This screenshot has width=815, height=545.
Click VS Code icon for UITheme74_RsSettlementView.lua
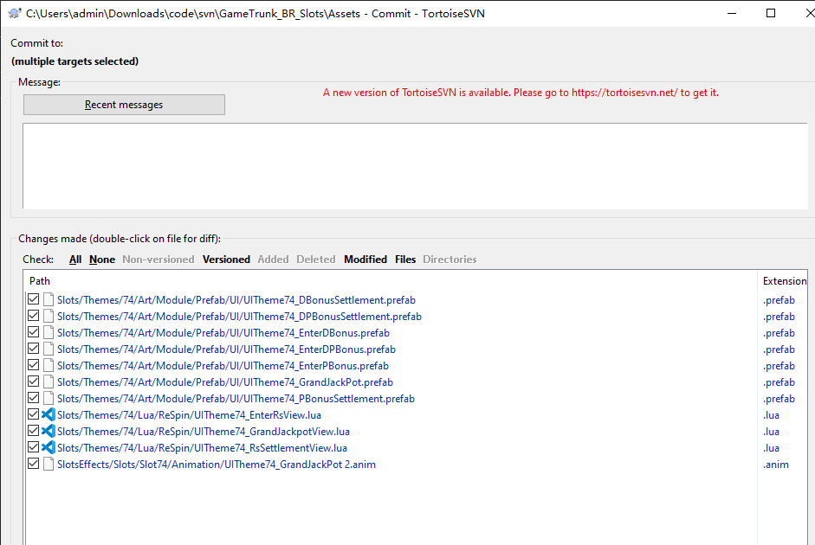click(49, 448)
